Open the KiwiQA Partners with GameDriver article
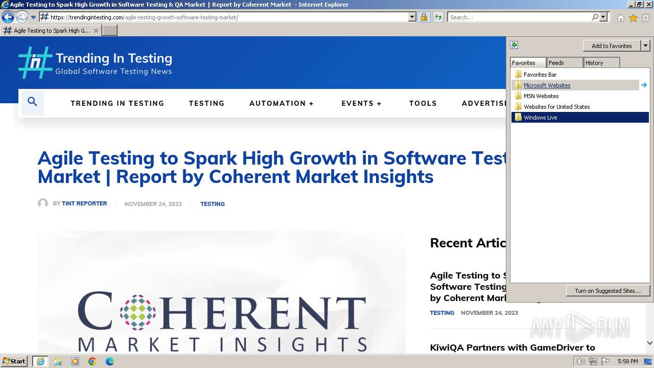 (x=512, y=348)
